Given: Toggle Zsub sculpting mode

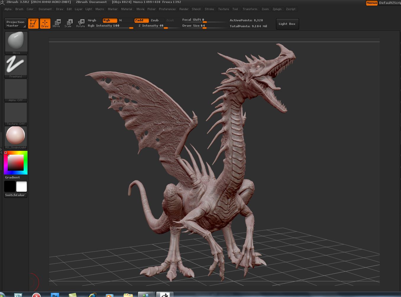Looking at the screenshot, I should pyautogui.click(x=157, y=20).
